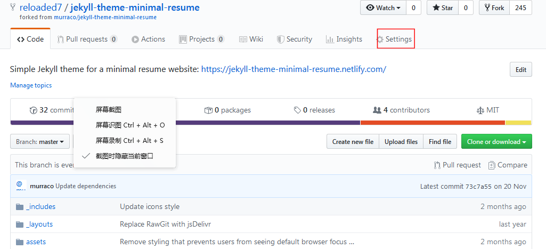The width and height of the screenshot is (546, 249).
Task: Click the play icon in the Actions tab
Action: pyautogui.click(x=135, y=39)
